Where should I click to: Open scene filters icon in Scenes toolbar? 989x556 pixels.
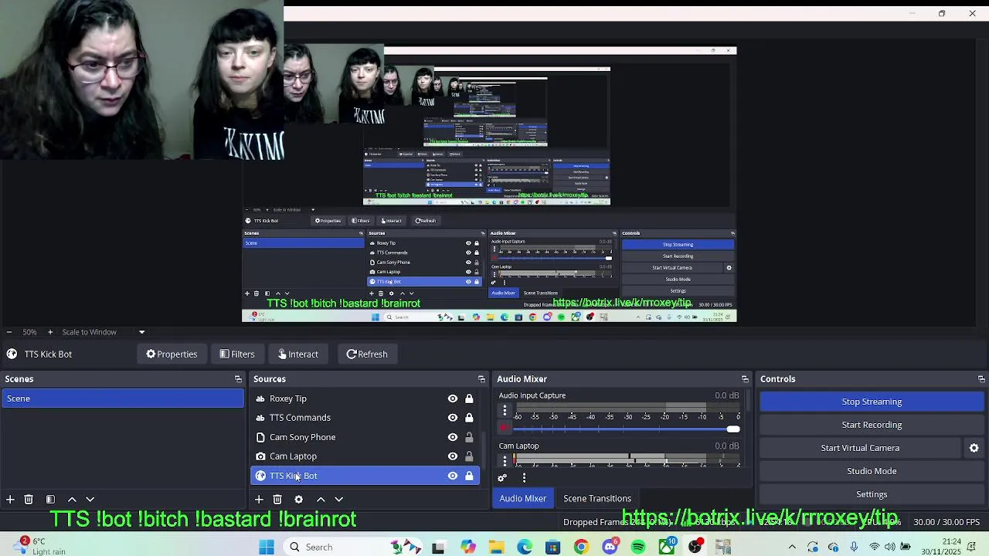click(50, 500)
